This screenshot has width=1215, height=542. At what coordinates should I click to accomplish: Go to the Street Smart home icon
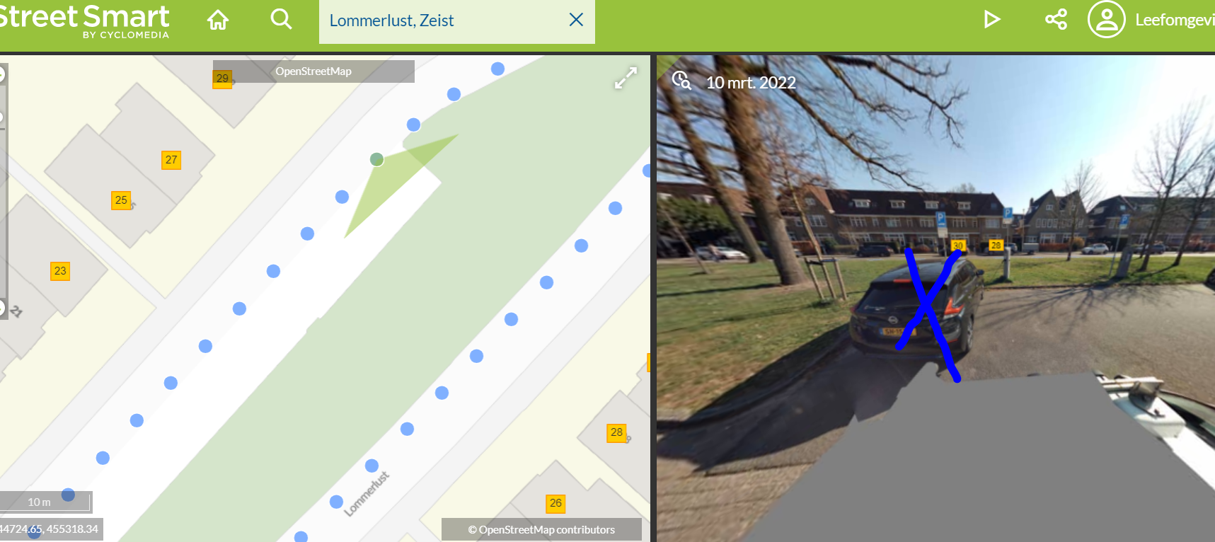coord(218,20)
